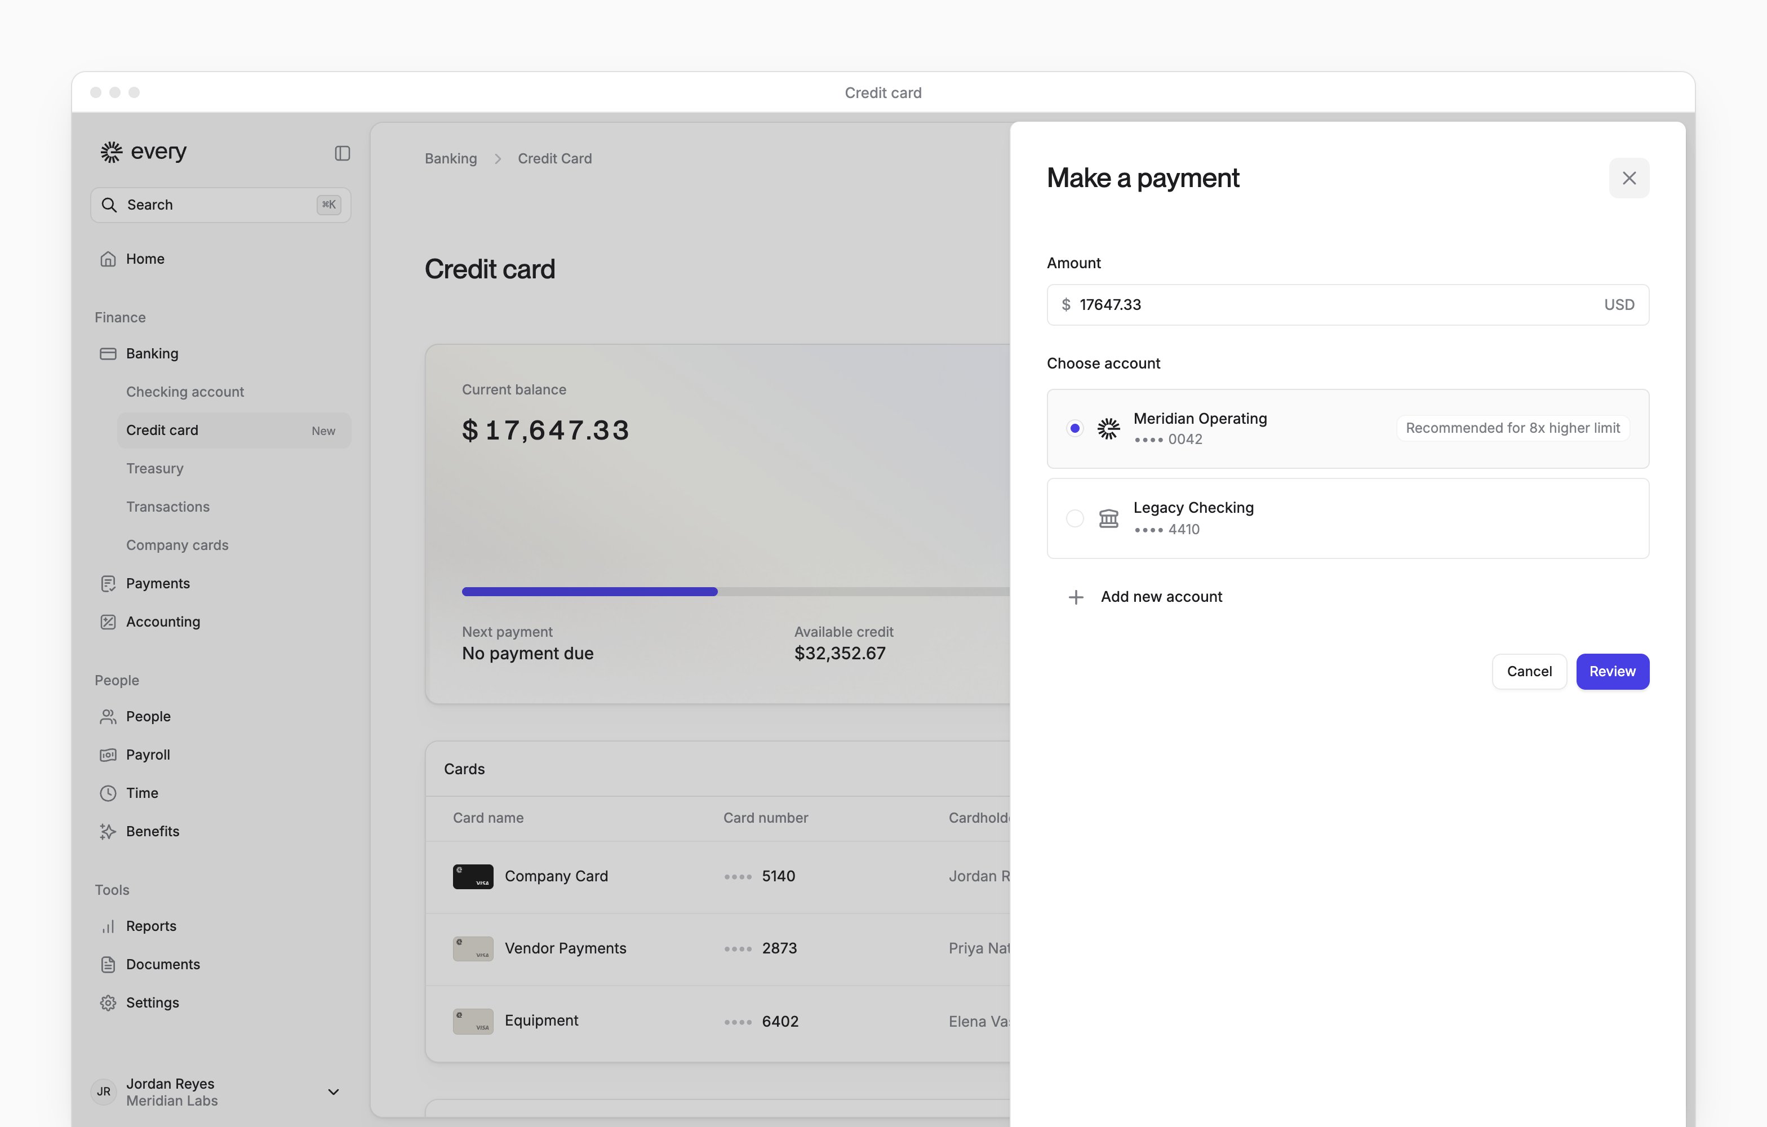Click the Reports chart icon
This screenshot has width=1767, height=1127.
tap(108, 926)
